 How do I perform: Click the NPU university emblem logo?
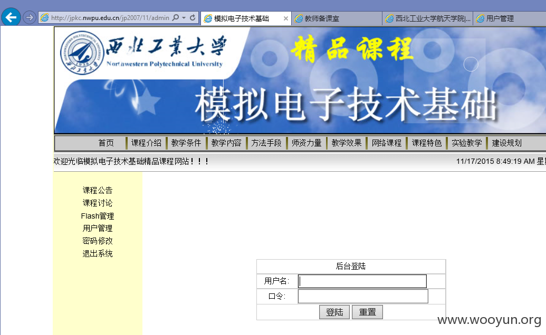82,53
